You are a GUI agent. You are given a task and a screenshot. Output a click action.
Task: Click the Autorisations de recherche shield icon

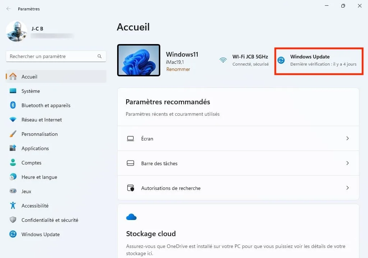point(130,188)
